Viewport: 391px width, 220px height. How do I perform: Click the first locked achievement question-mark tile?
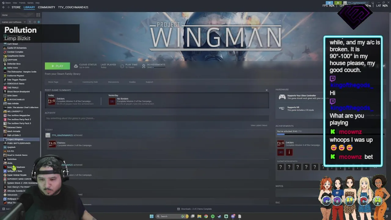pos(280,167)
